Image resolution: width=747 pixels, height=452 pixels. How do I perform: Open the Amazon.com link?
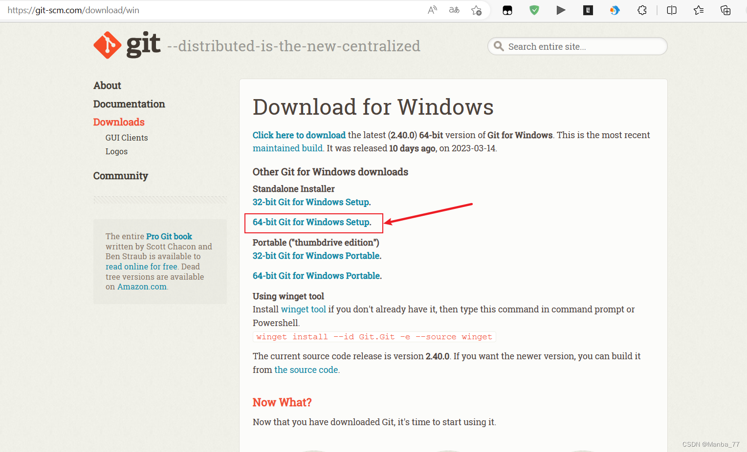(142, 287)
